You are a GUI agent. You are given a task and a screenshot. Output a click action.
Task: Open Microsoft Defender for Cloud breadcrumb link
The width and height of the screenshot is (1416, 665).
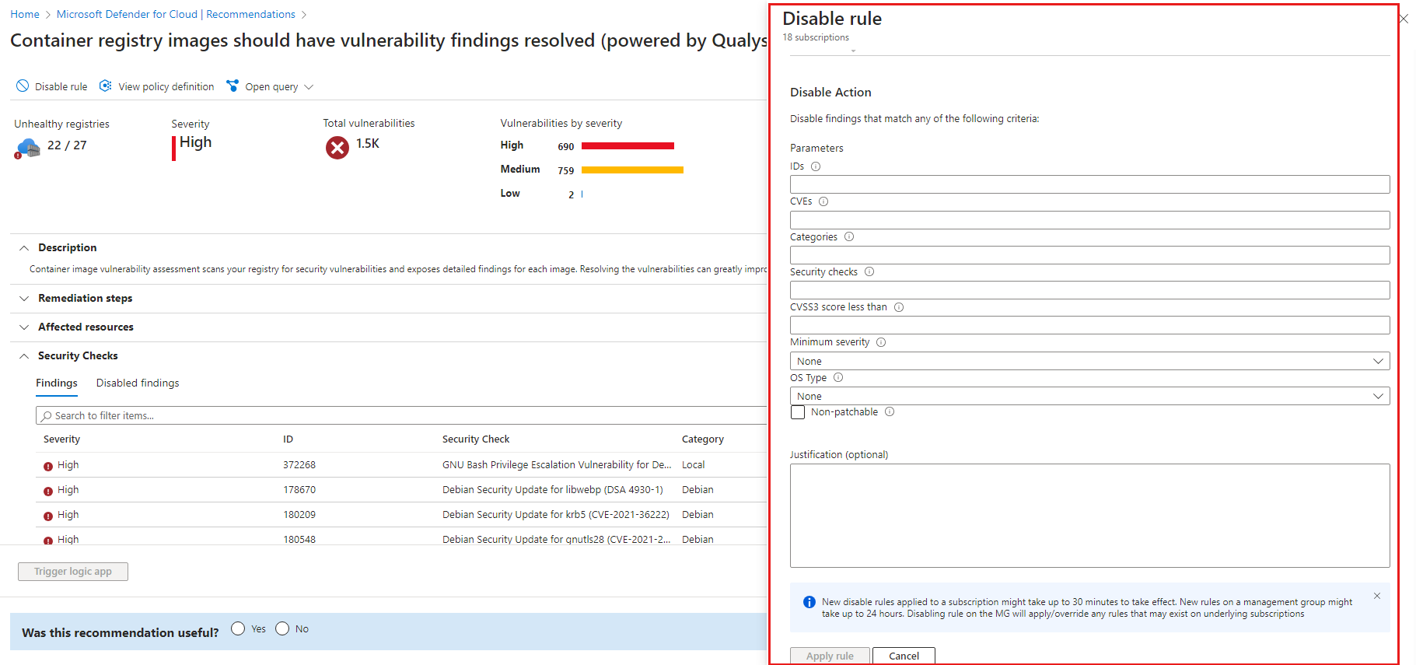[176, 14]
